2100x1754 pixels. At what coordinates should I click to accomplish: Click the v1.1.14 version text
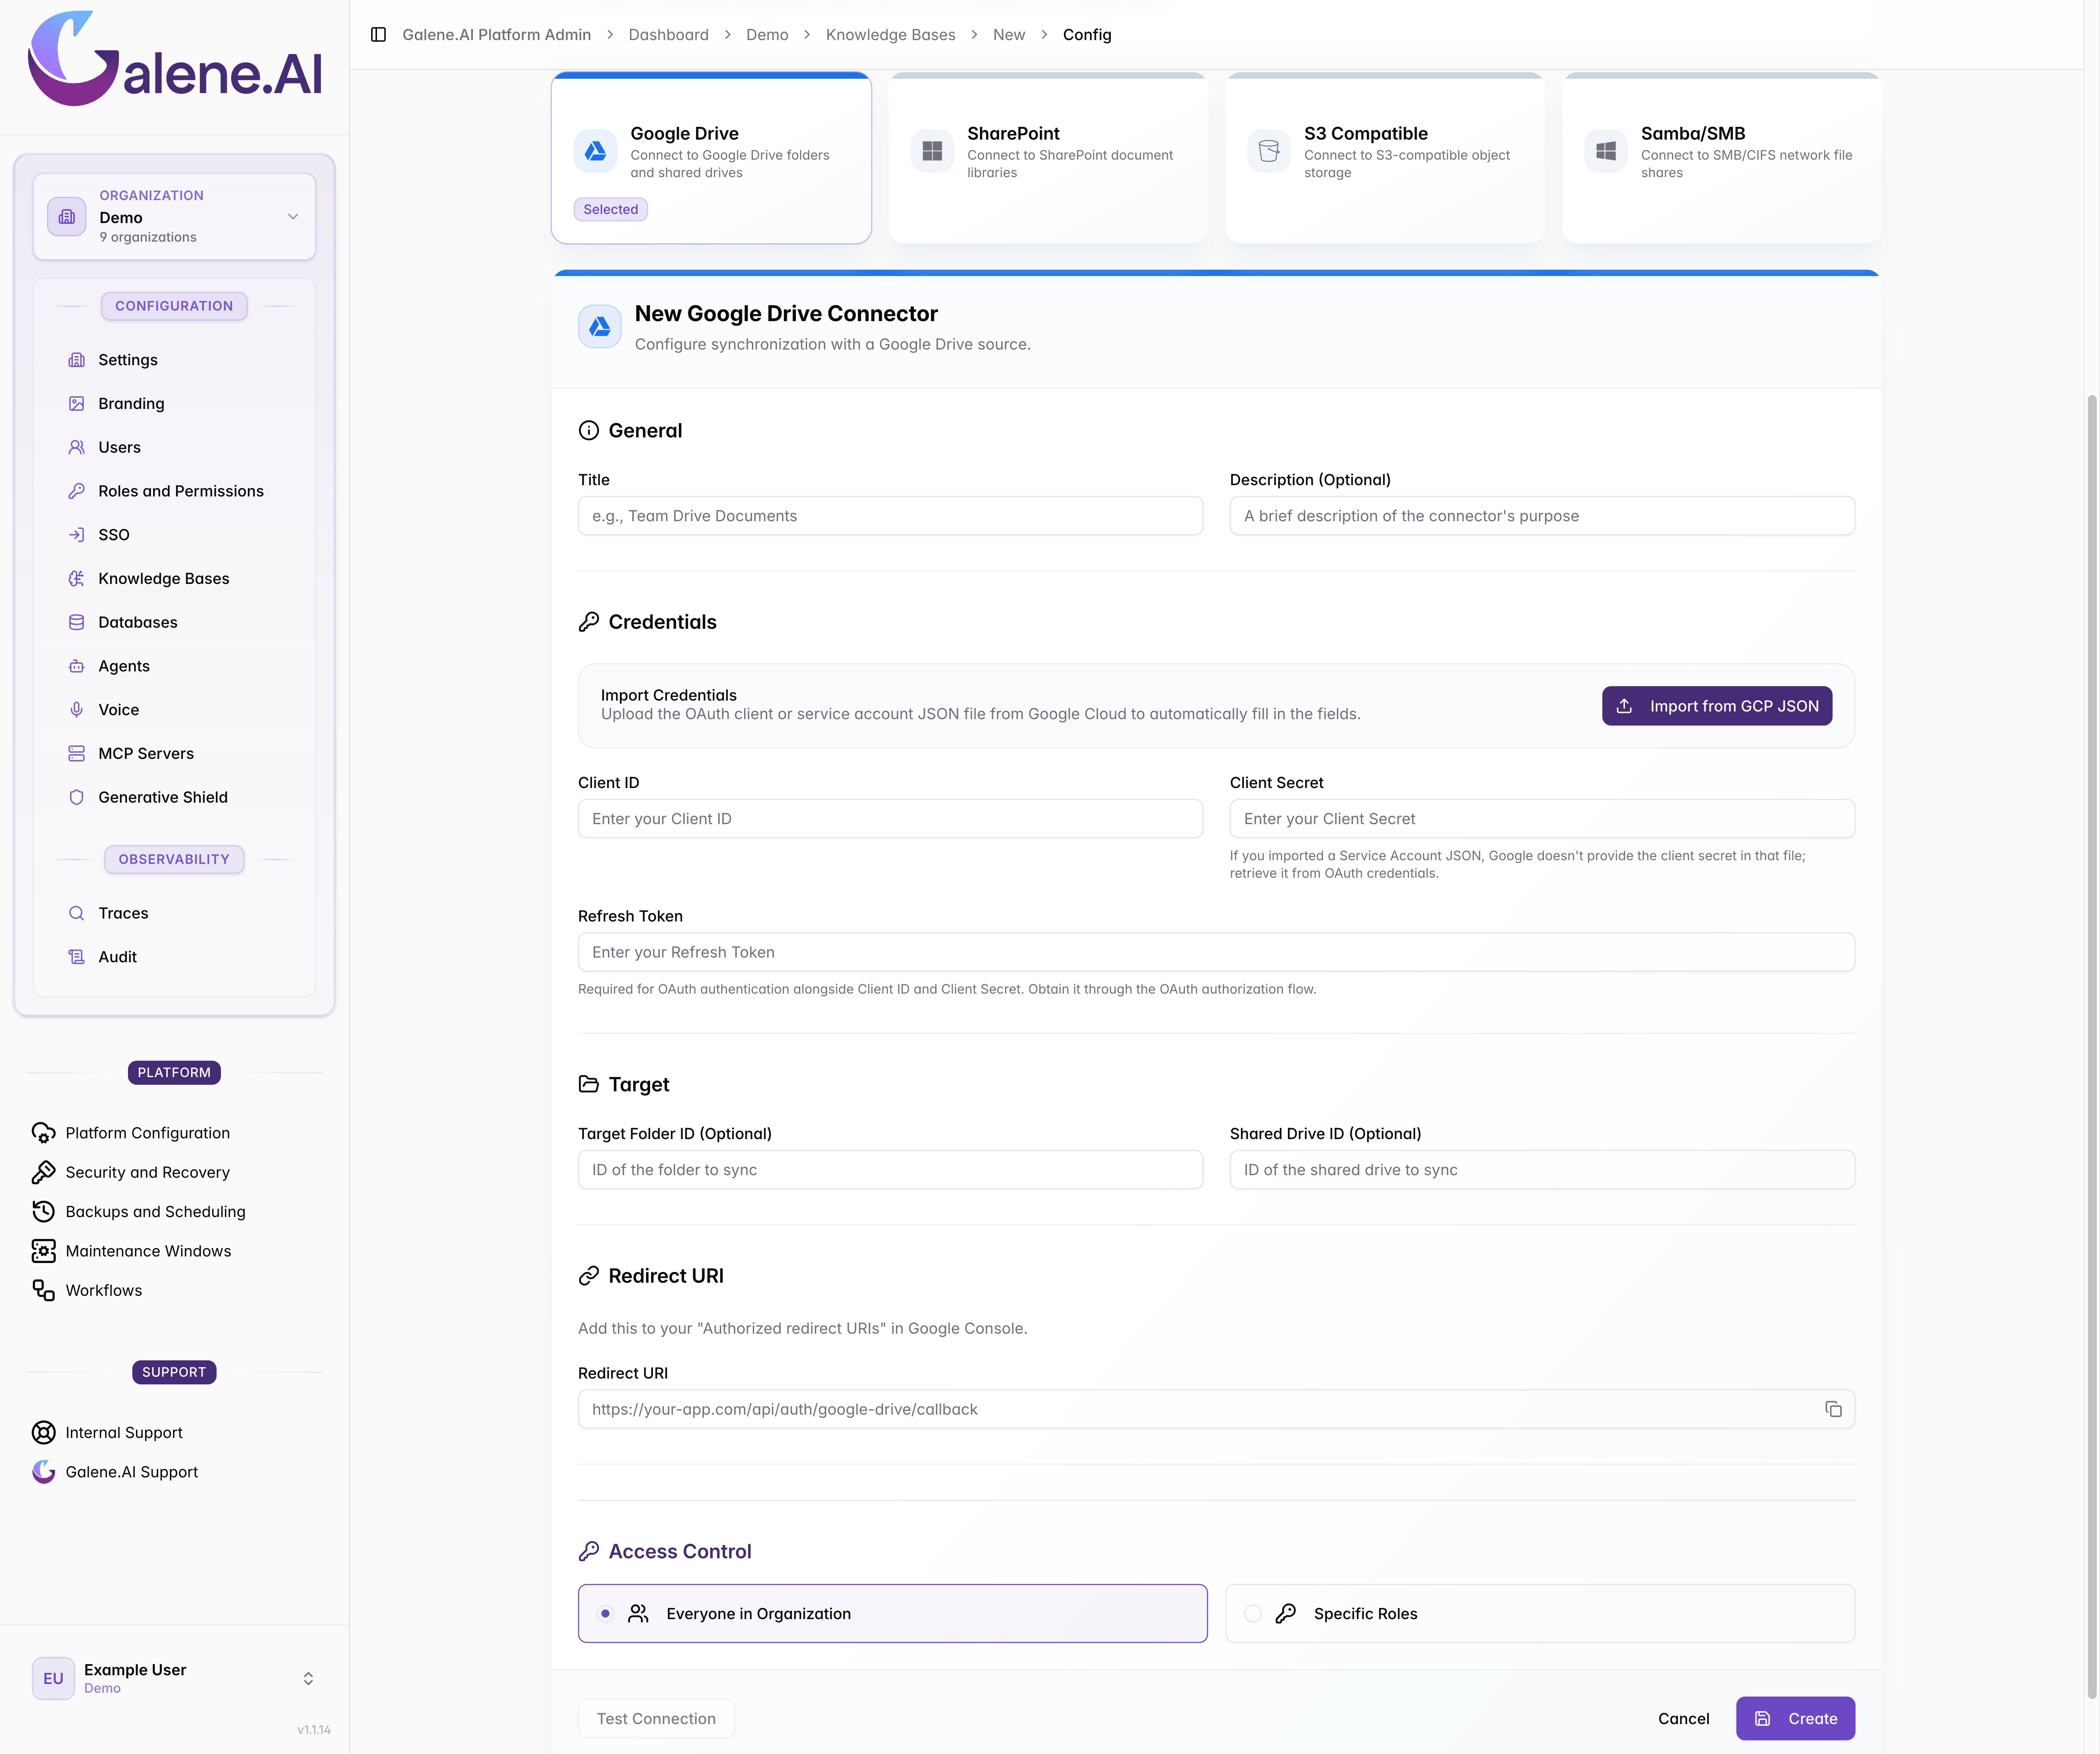click(314, 1730)
